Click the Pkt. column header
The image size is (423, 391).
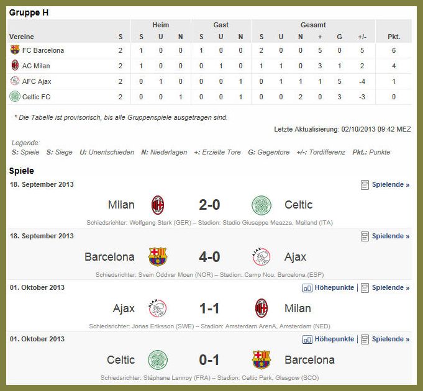coord(394,37)
